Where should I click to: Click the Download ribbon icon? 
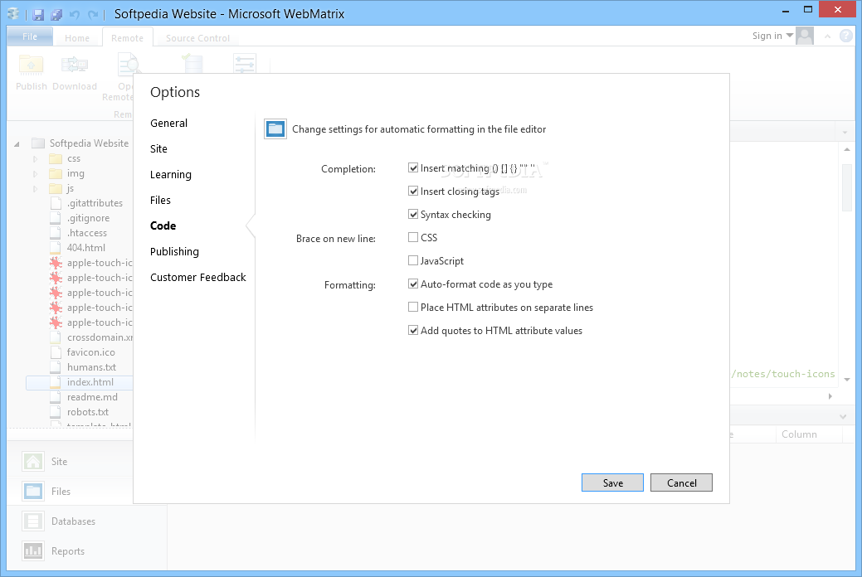coord(75,65)
